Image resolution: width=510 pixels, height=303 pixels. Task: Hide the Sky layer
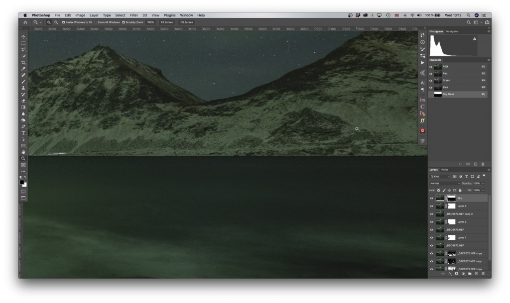(x=432, y=198)
